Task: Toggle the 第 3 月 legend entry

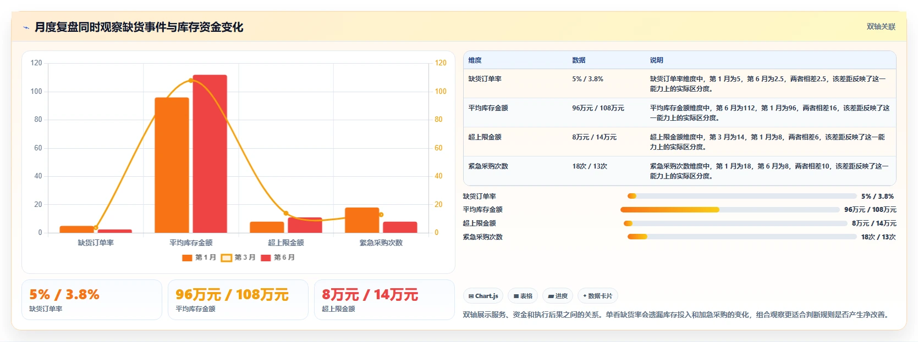Action: 238,257
